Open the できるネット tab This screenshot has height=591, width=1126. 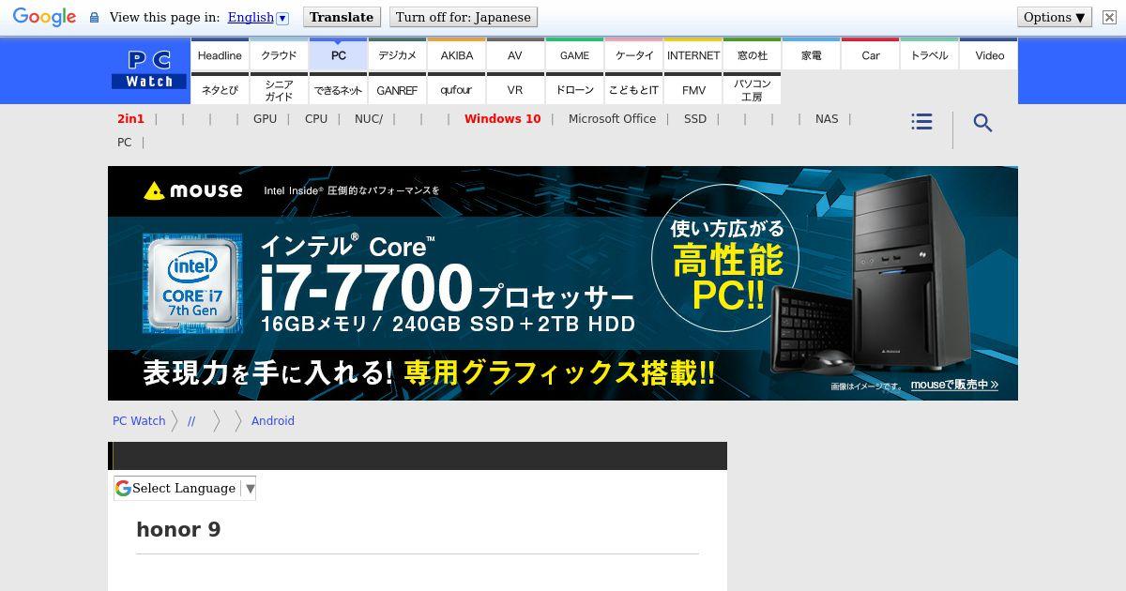pyautogui.click(x=338, y=89)
